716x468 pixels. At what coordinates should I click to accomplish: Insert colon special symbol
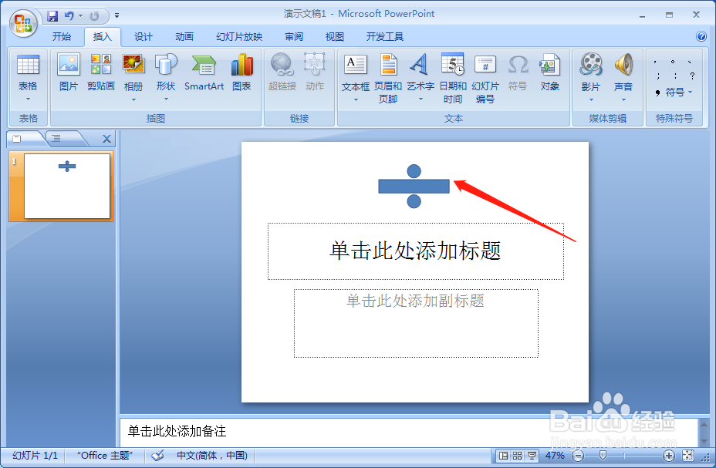pos(675,76)
